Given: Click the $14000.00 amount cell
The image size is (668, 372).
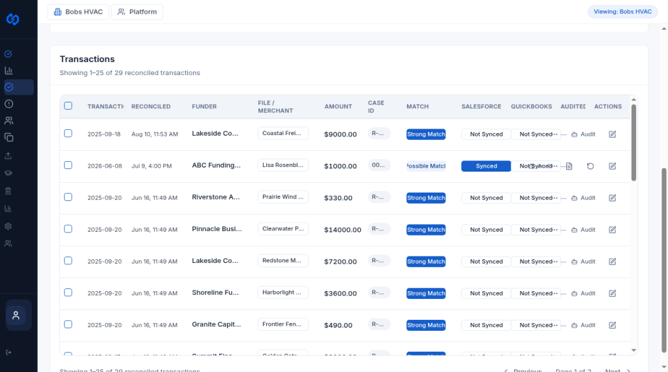Looking at the screenshot, I should 342,230.
